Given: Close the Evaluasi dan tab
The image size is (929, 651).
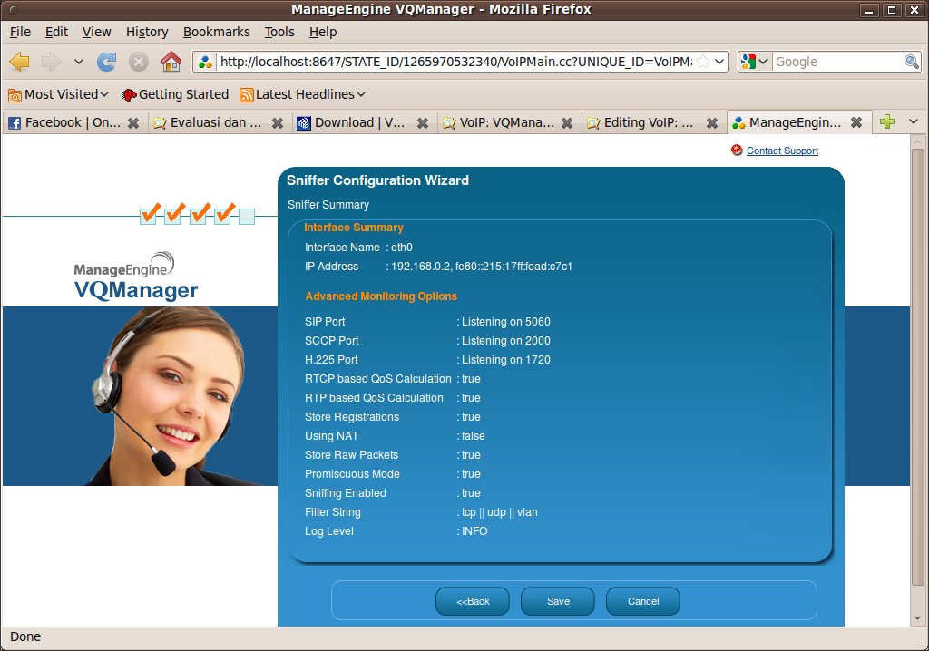Looking at the screenshot, I should tap(278, 122).
